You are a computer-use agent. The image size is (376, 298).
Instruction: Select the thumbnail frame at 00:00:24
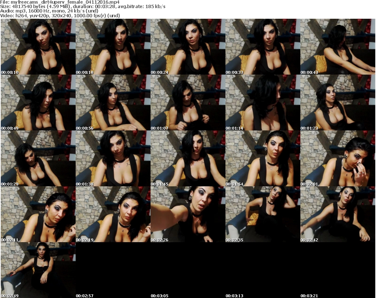[x=188, y=47]
